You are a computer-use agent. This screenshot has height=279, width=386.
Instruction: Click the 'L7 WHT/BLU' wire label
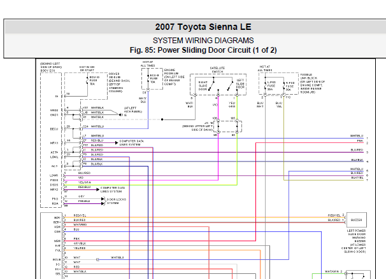[x=93, y=136]
